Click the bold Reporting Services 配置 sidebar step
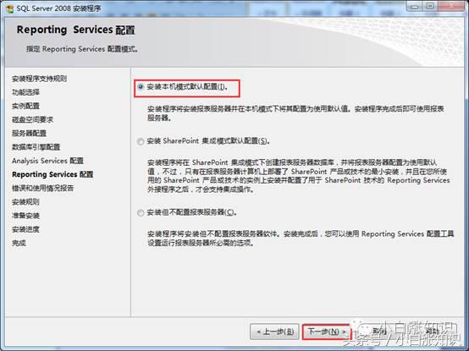 pyautogui.click(x=52, y=174)
